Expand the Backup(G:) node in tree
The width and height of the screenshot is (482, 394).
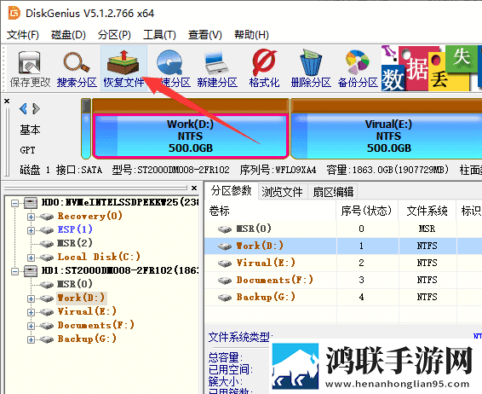click(31, 339)
